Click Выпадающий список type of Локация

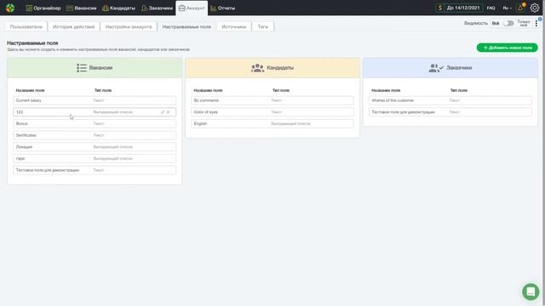tap(113, 147)
